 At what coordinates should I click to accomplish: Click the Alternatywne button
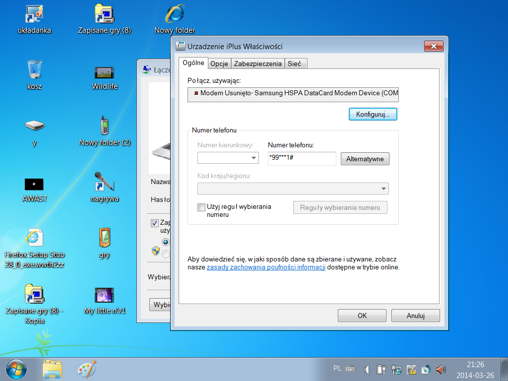coord(365,159)
